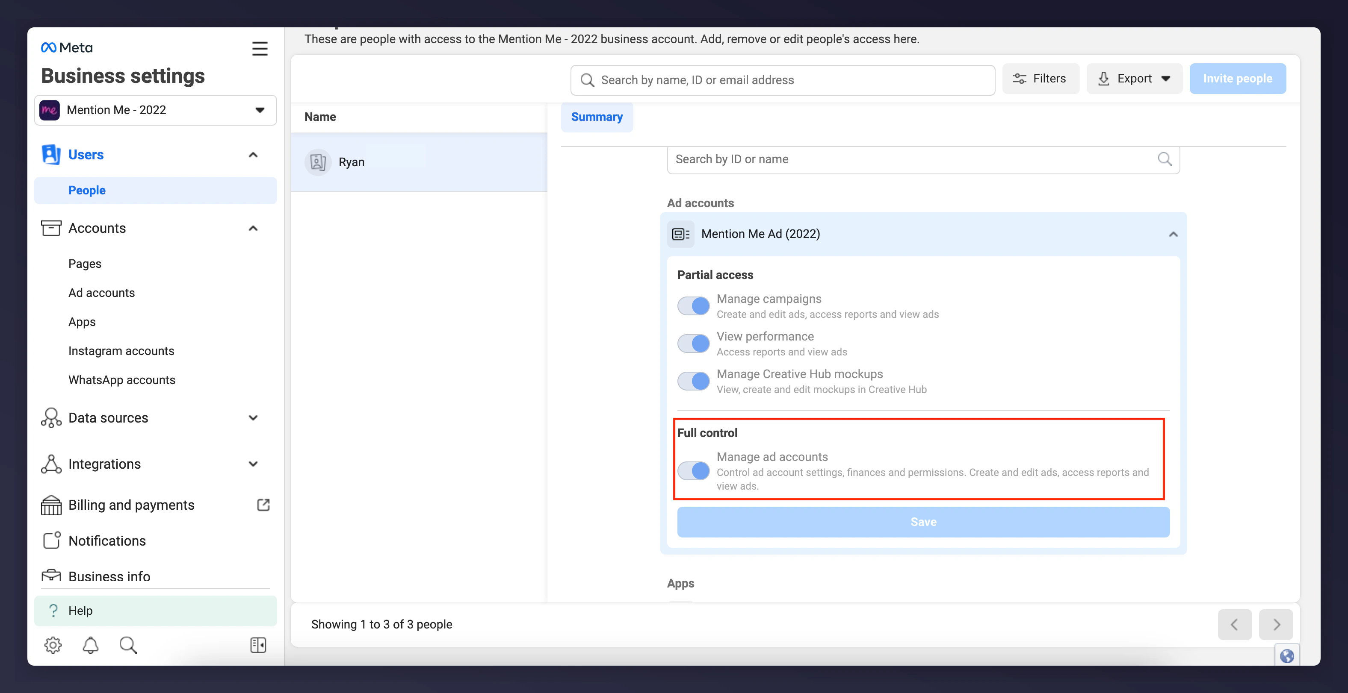Focus the Search by ID or name field
The image size is (1348, 693).
(x=923, y=159)
